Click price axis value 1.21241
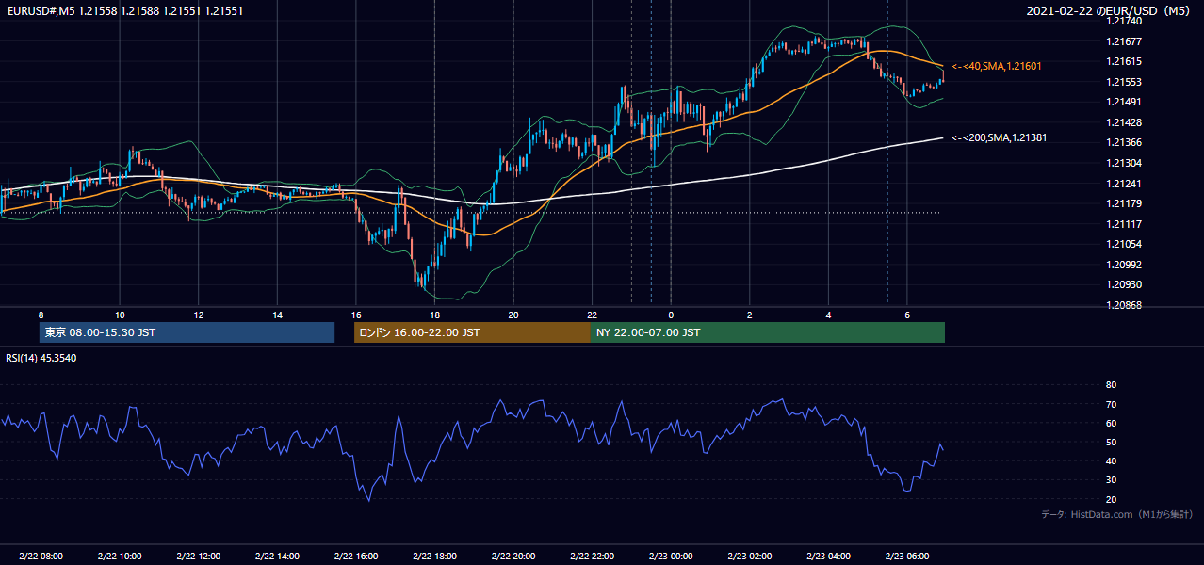The image size is (1204, 565). 1124,184
